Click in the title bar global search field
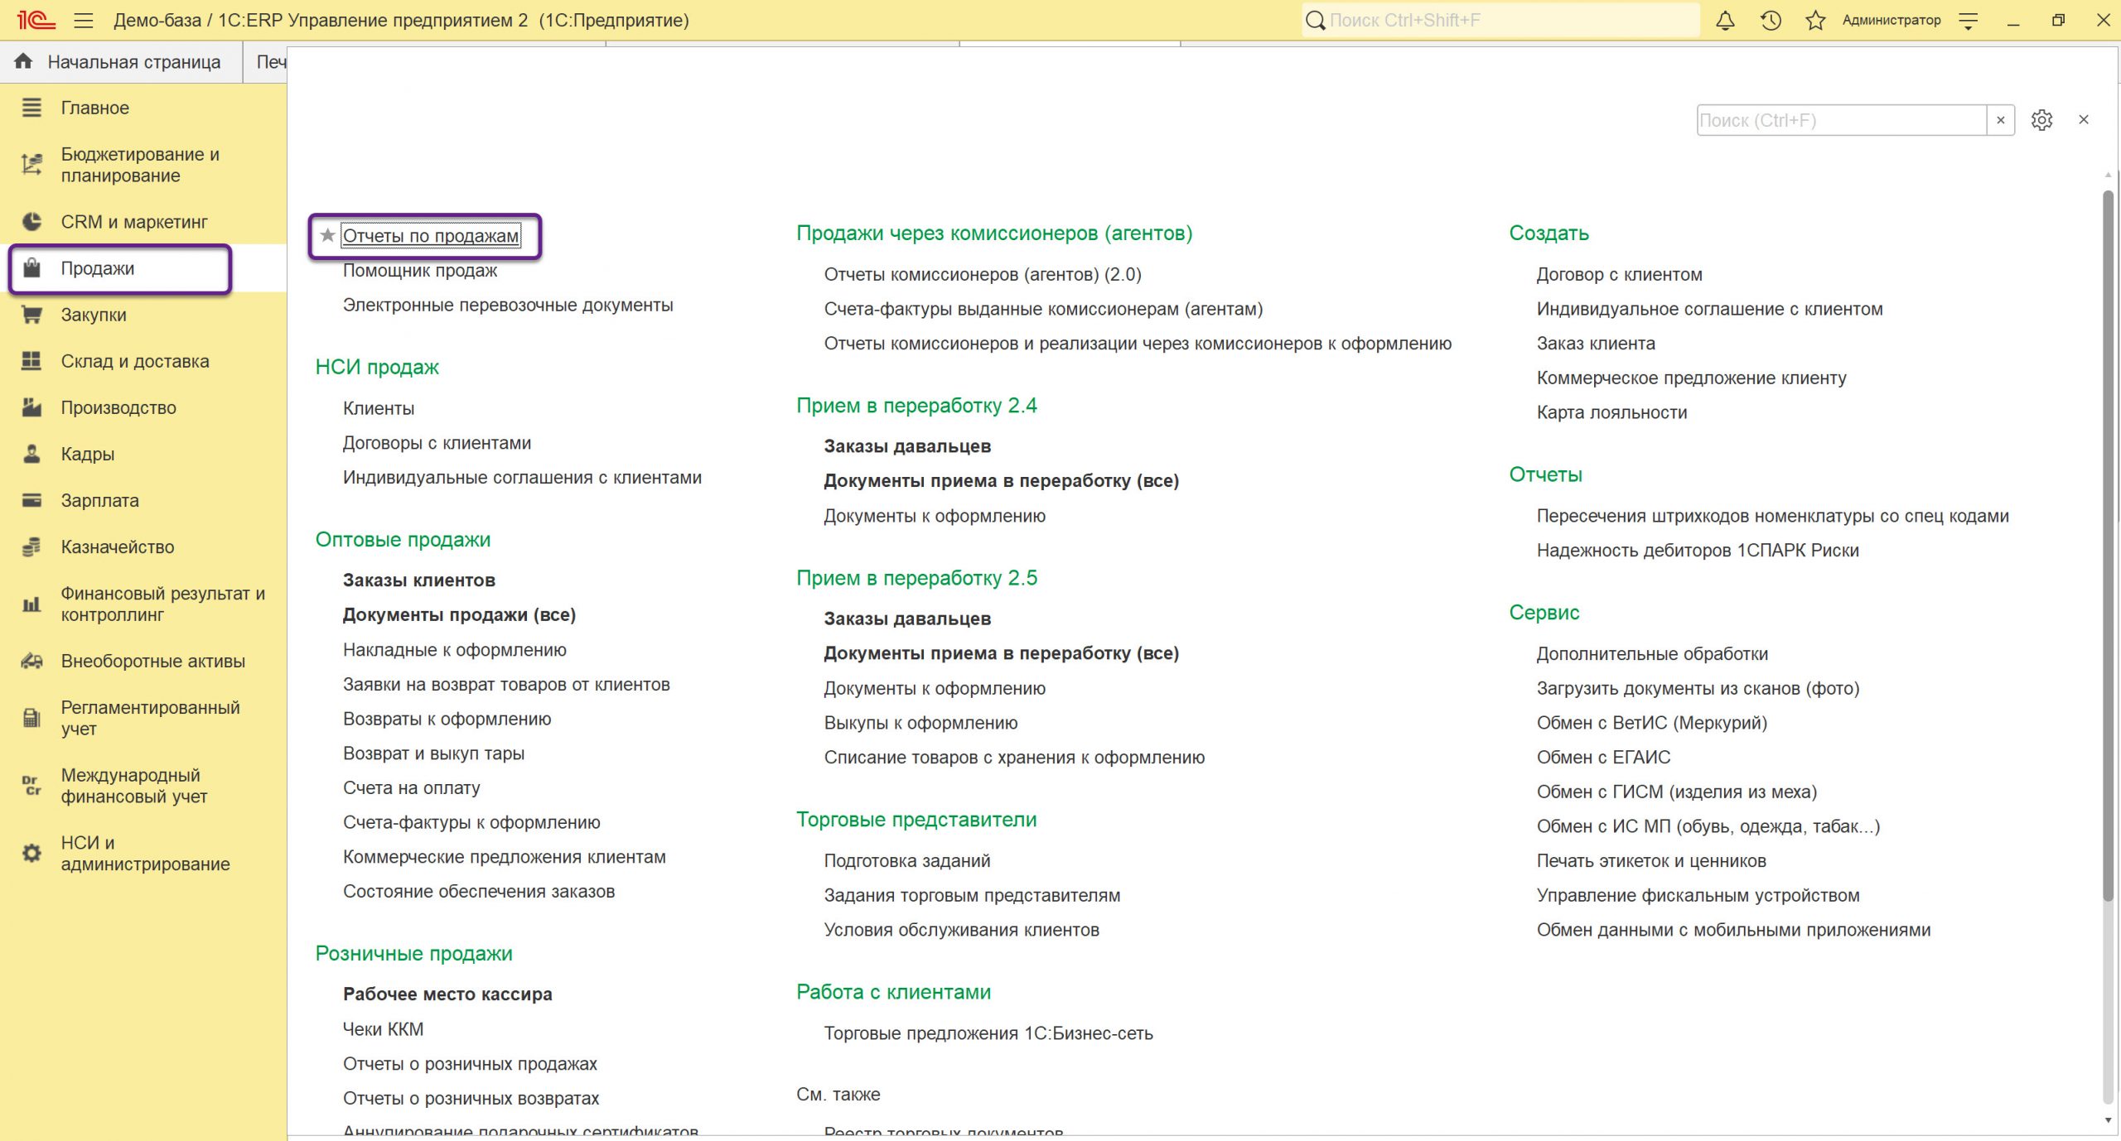This screenshot has height=1141, width=2121. [x=1500, y=21]
